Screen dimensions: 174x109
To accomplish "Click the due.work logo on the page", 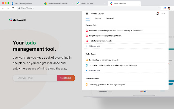I will pos(17,20).
